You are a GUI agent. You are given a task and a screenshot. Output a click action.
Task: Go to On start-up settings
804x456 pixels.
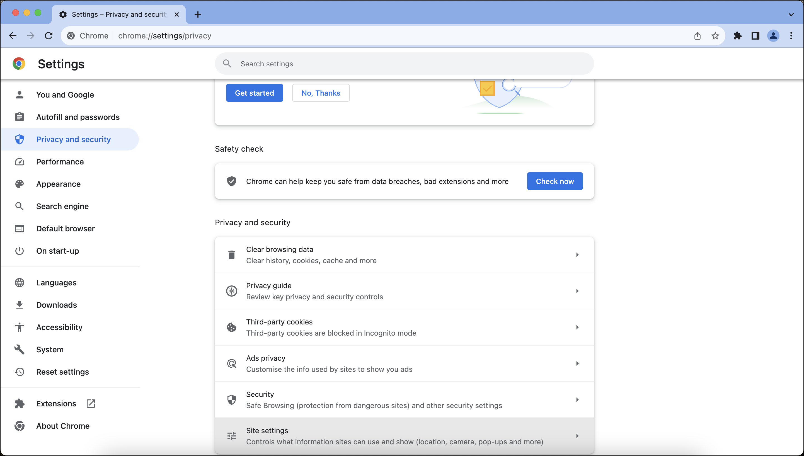click(x=70, y=251)
